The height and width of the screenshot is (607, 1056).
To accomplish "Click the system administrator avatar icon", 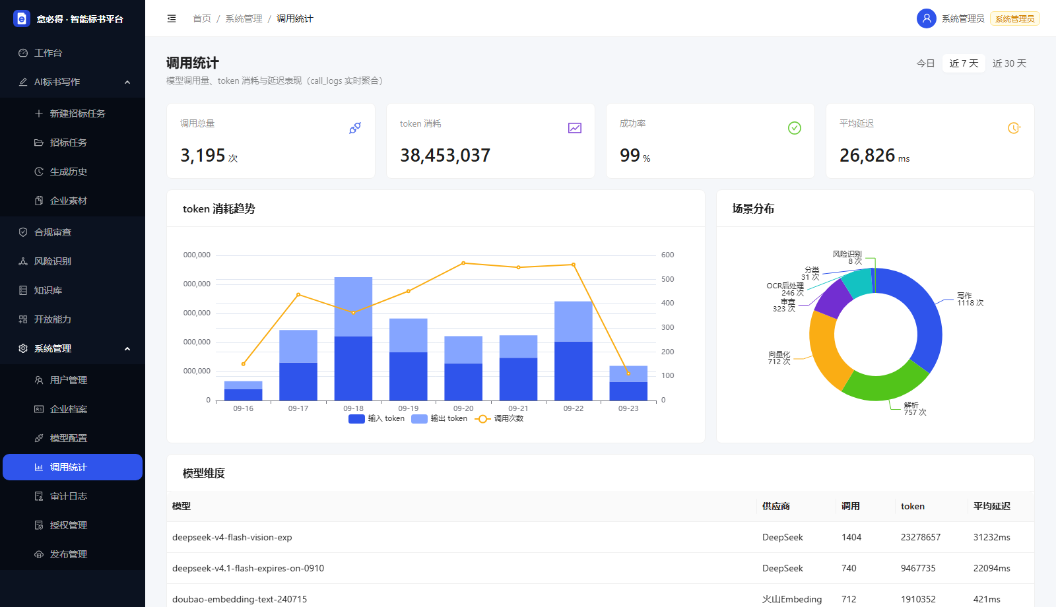I will coord(927,18).
